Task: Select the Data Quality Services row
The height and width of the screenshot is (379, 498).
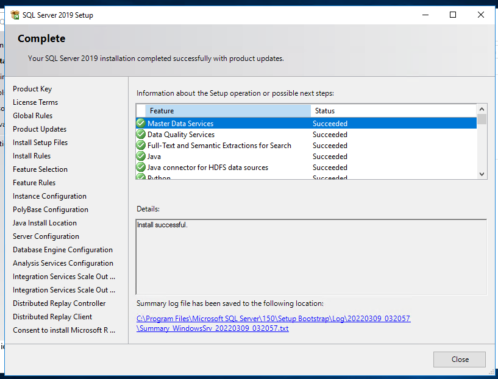Action: pos(306,134)
